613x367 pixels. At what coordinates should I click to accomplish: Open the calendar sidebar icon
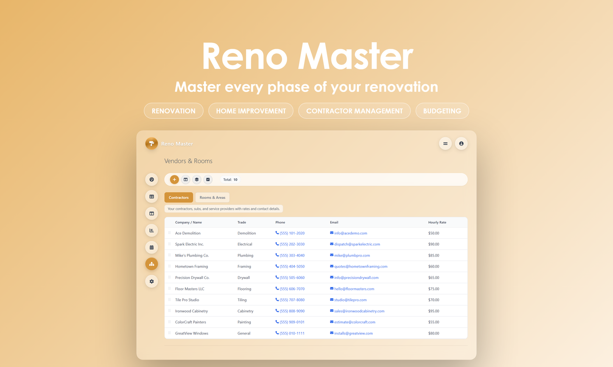151,247
